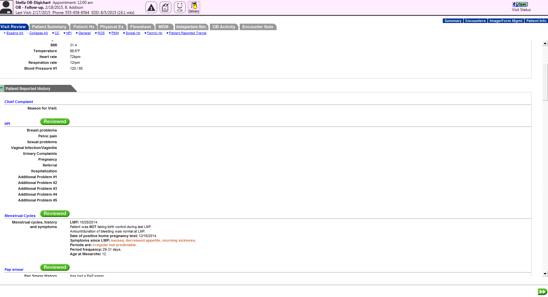This screenshot has width=548, height=297.
Task: Open the Antepartum Rec tab
Action: coord(191,27)
